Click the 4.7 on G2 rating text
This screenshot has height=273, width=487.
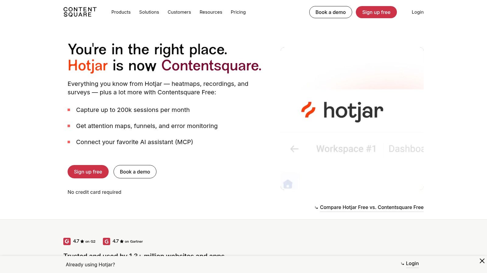coord(84,241)
